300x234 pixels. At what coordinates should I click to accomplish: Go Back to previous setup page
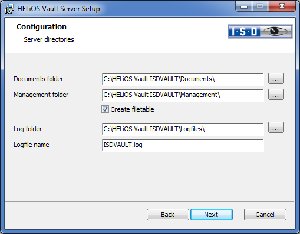click(x=168, y=215)
